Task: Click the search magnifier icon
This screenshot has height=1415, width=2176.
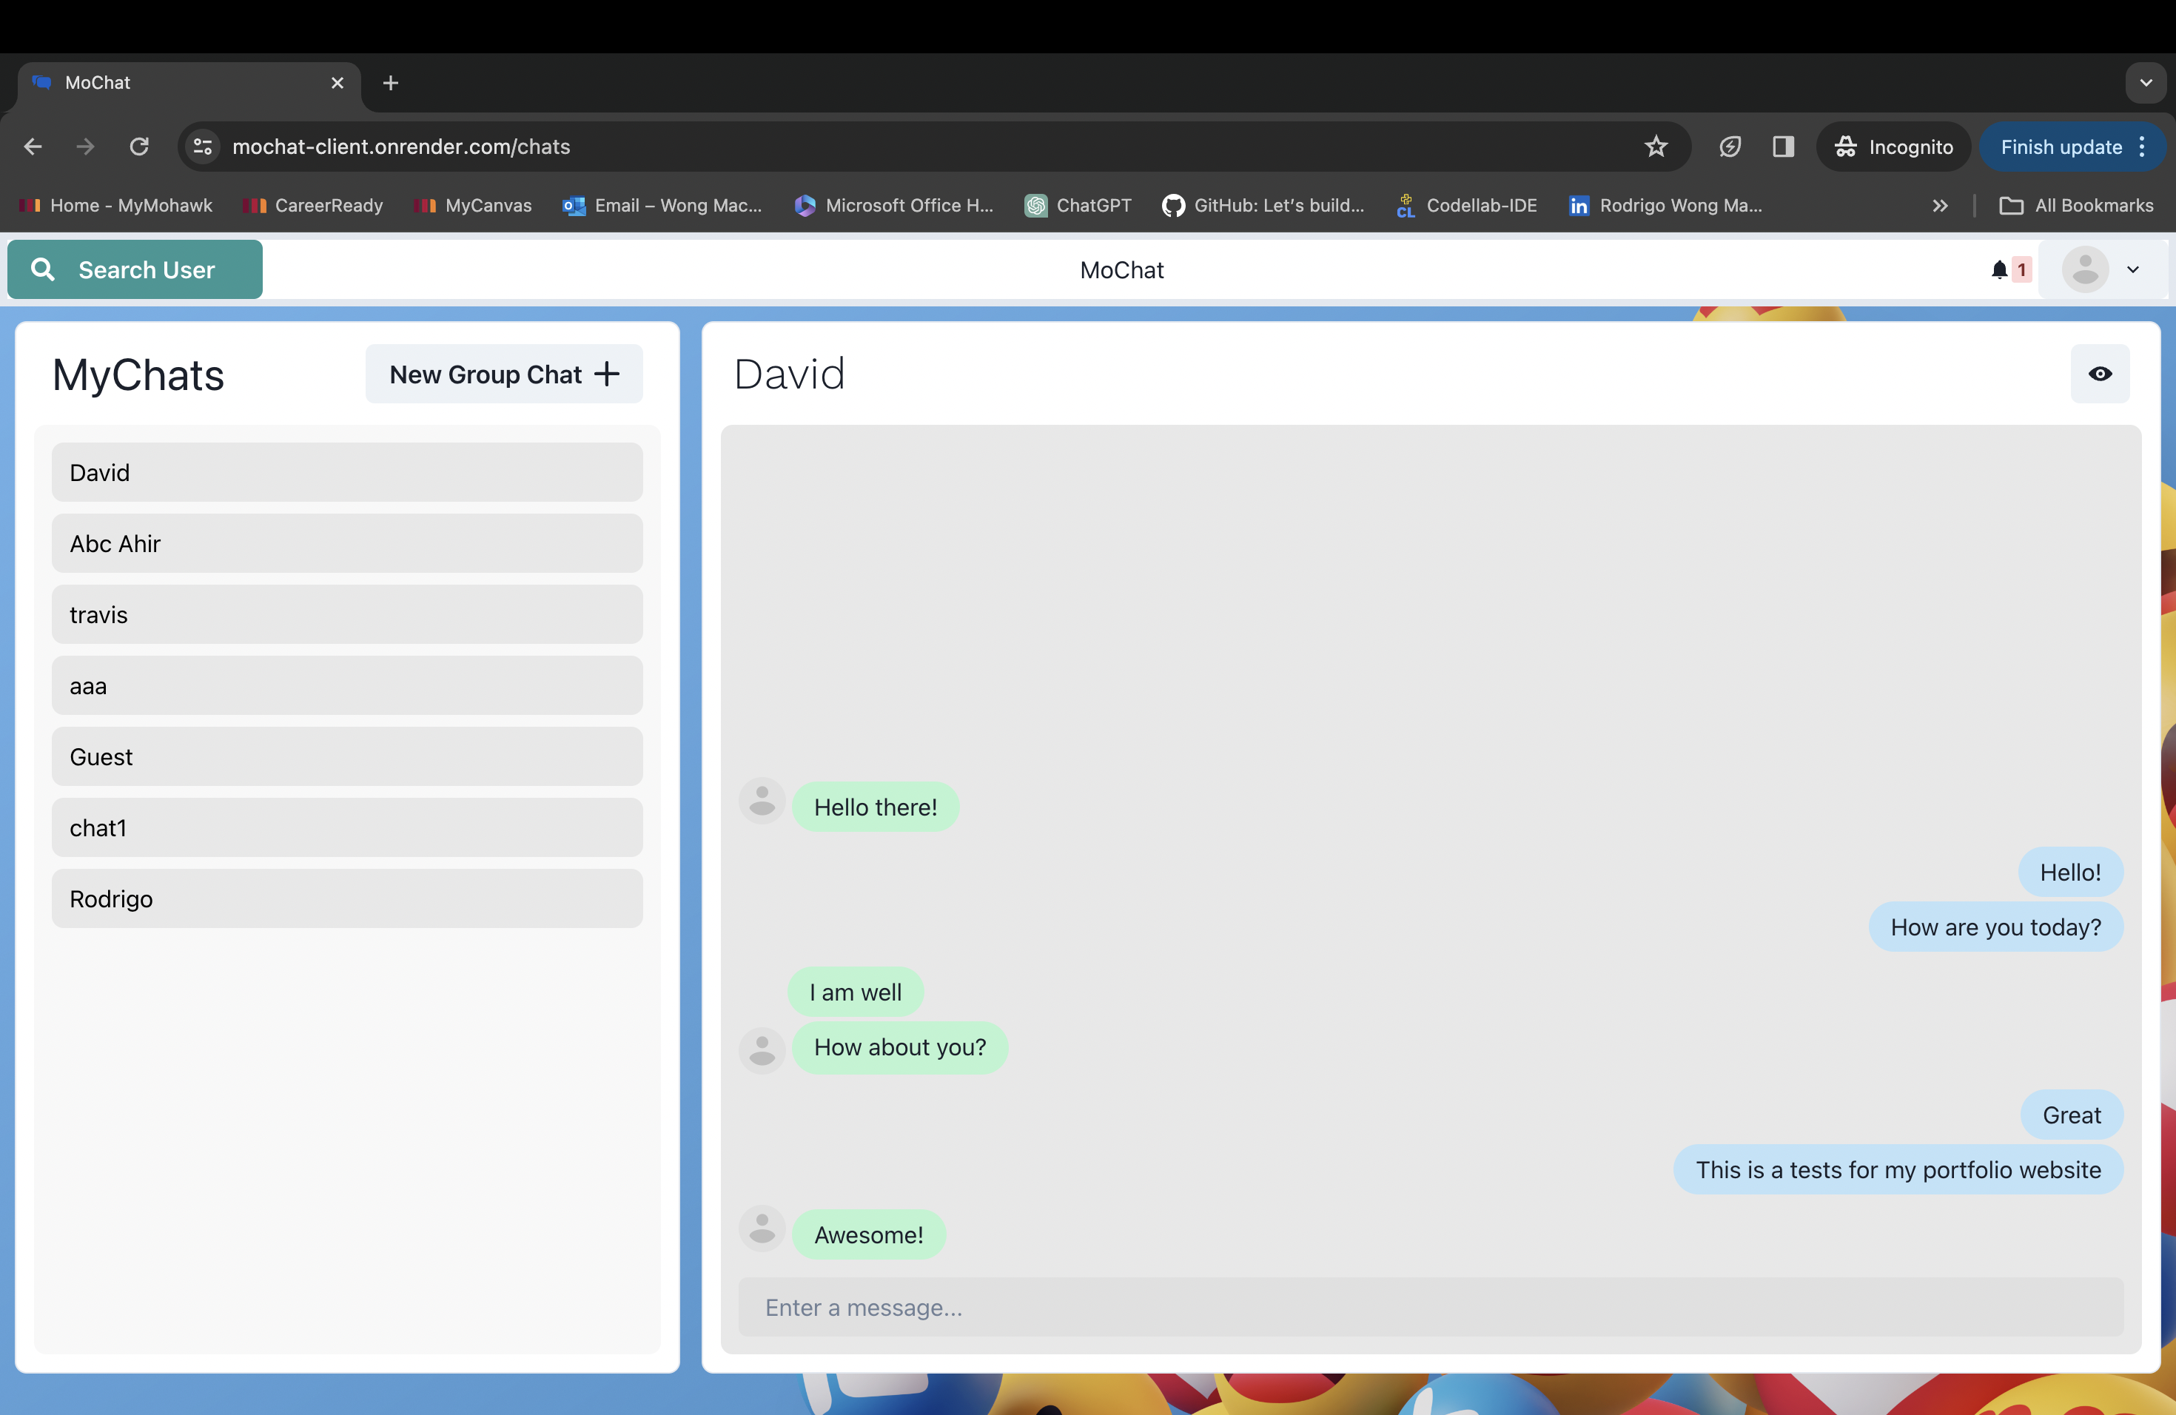Action: [43, 269]
